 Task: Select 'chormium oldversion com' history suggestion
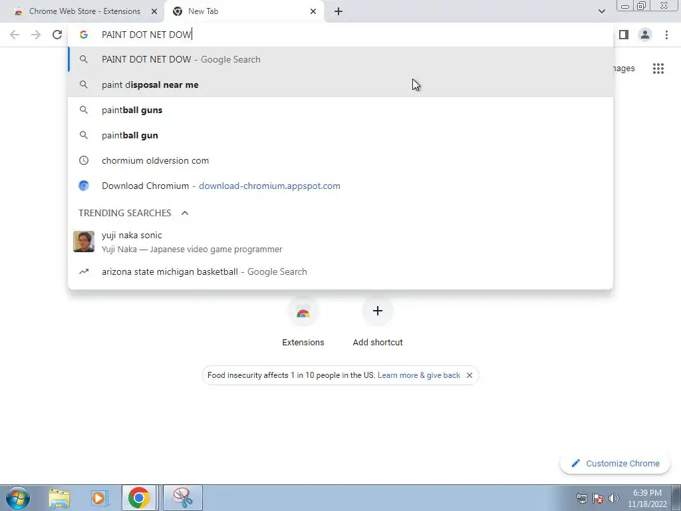340,160
